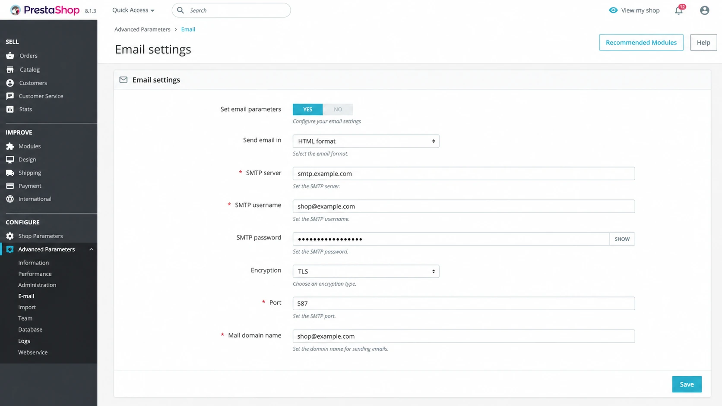Go to Information submenu item

coord(33,263)
